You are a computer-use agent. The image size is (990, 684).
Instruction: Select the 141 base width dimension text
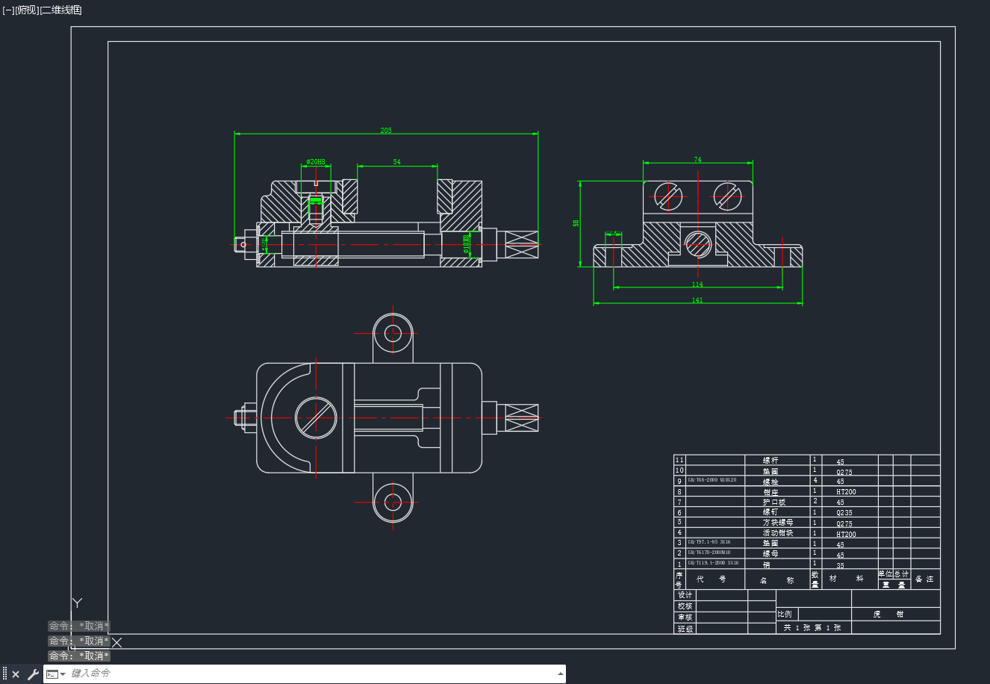[x=697, y=300]
